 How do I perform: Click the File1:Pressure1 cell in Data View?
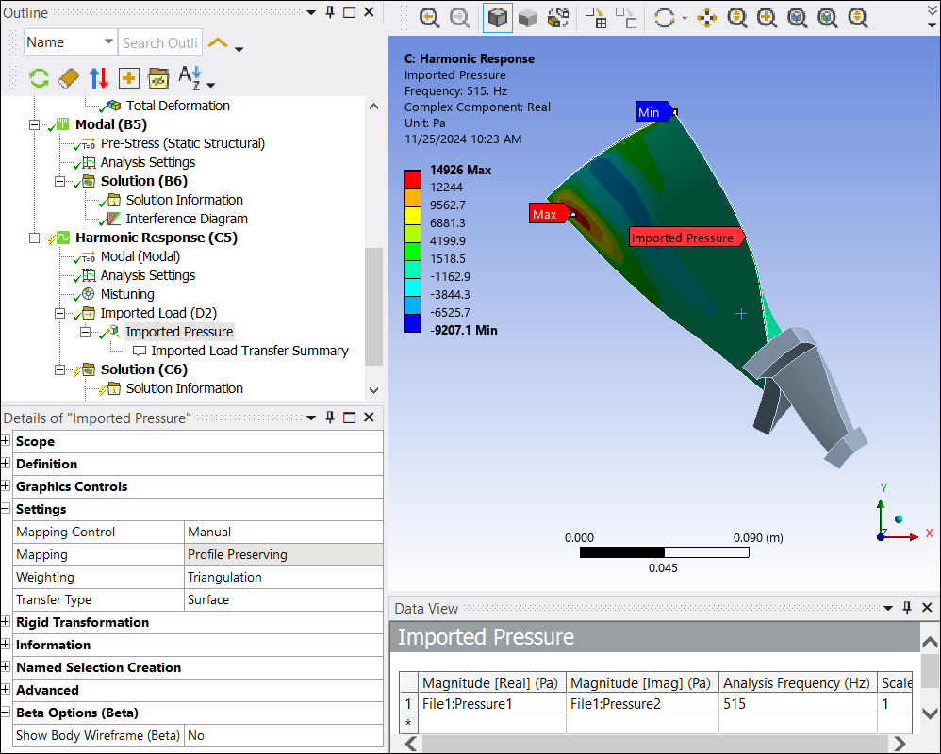point(467,703)
